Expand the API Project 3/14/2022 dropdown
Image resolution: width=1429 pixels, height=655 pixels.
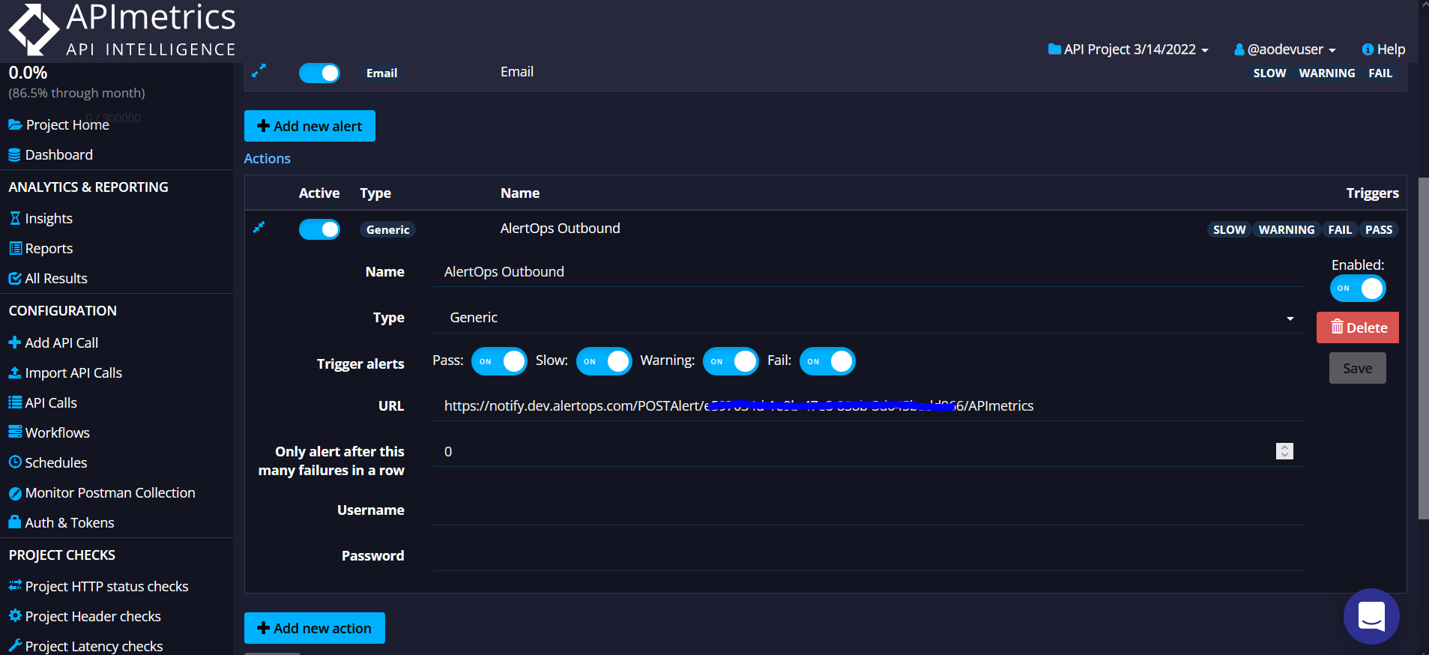(1129, 49)
